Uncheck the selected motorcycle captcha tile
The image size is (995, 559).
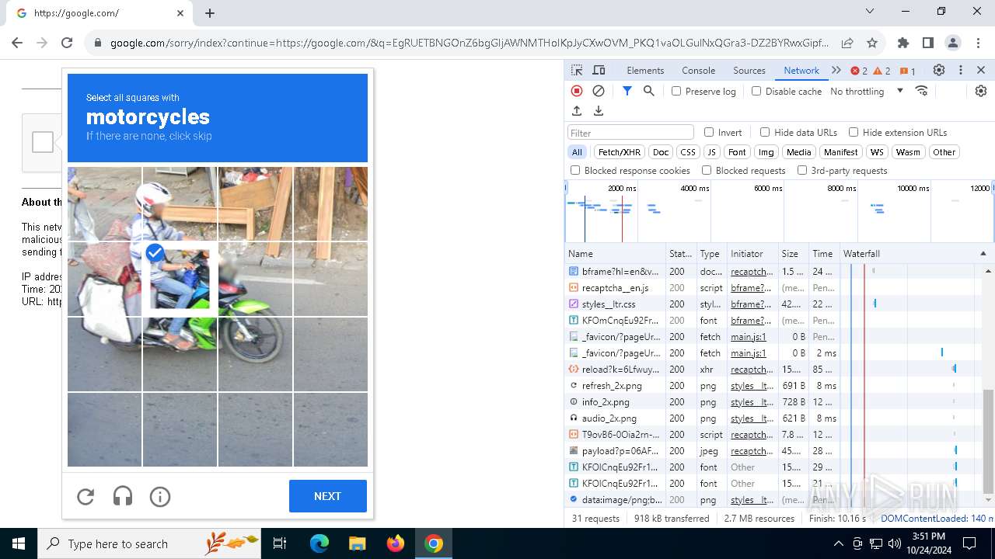(x=180, y=279)
